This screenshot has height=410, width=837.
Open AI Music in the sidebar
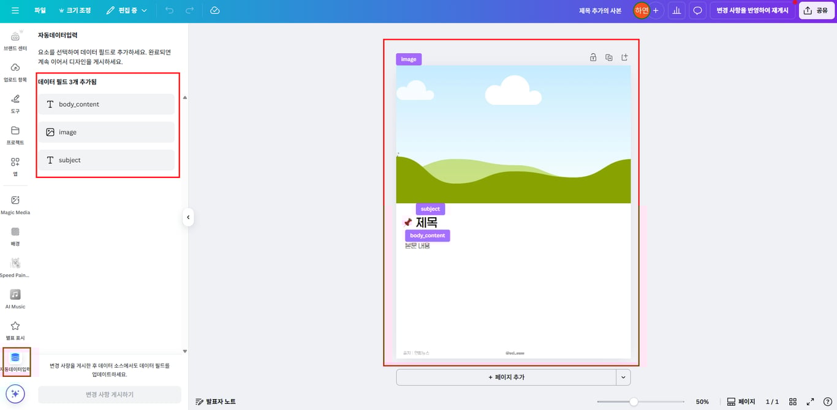(x=15, y=299)
